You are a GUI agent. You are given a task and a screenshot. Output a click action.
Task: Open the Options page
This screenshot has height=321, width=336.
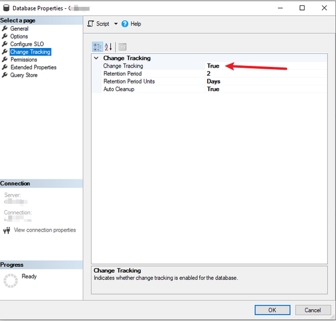pos(19,36)
